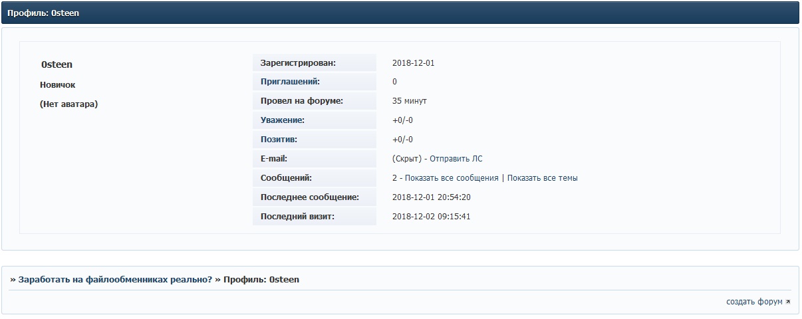Click the Сообщений label
Viewport: 802px width, 319px height.
286,178
